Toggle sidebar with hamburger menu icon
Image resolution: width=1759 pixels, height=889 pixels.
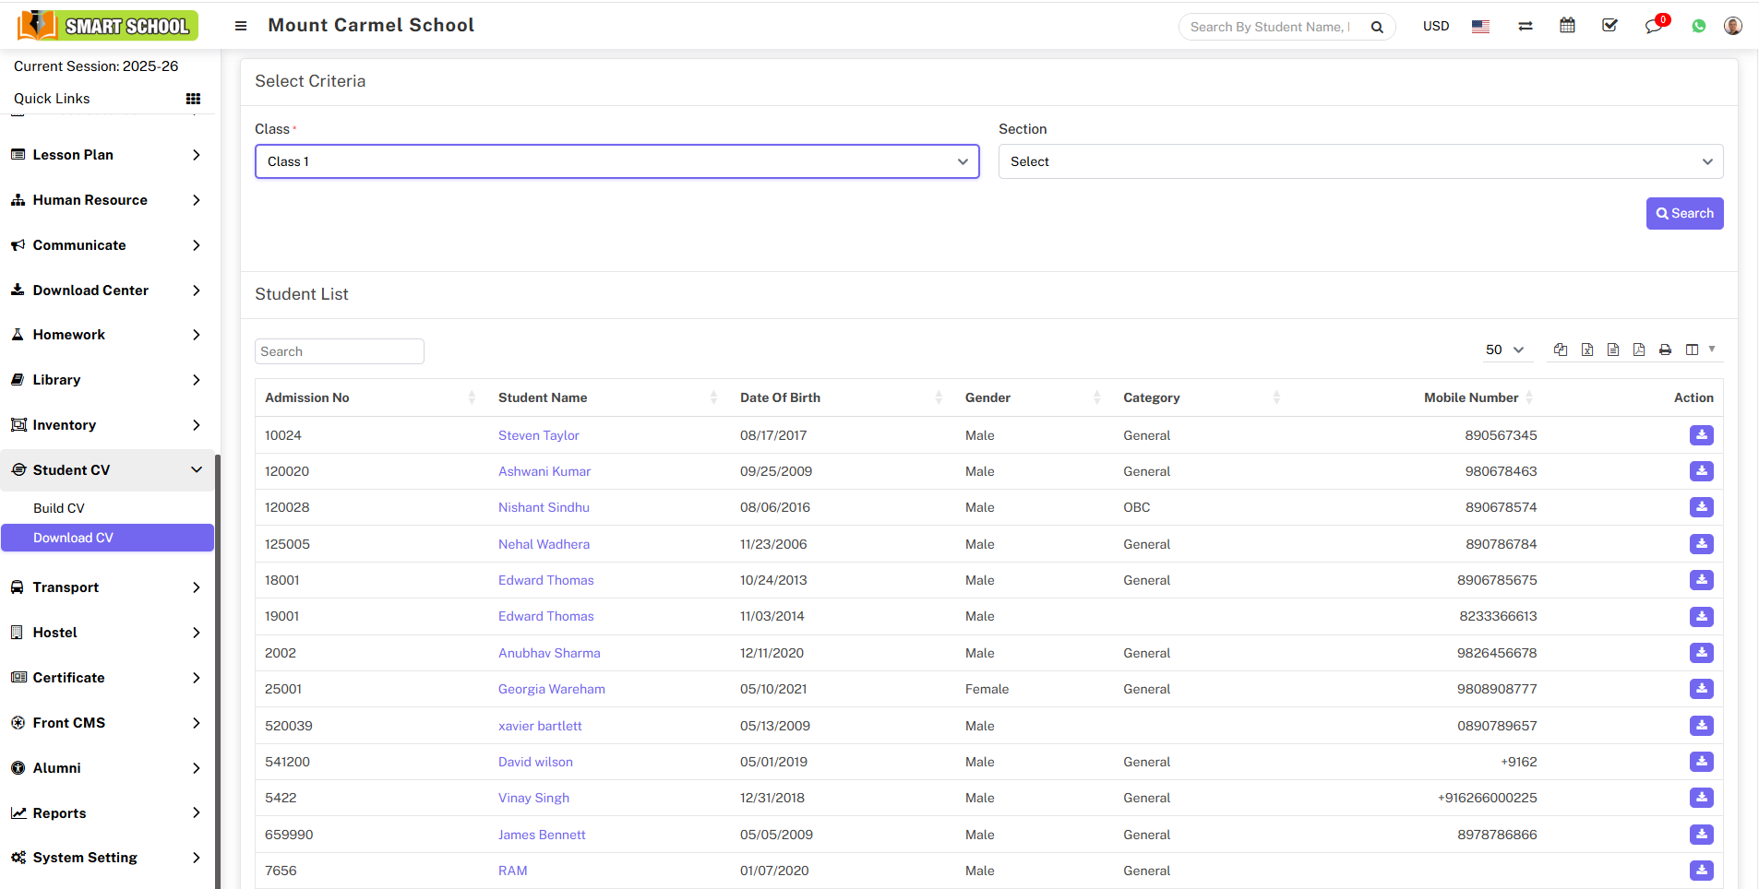pyautogui.click(x=241, y=26)
